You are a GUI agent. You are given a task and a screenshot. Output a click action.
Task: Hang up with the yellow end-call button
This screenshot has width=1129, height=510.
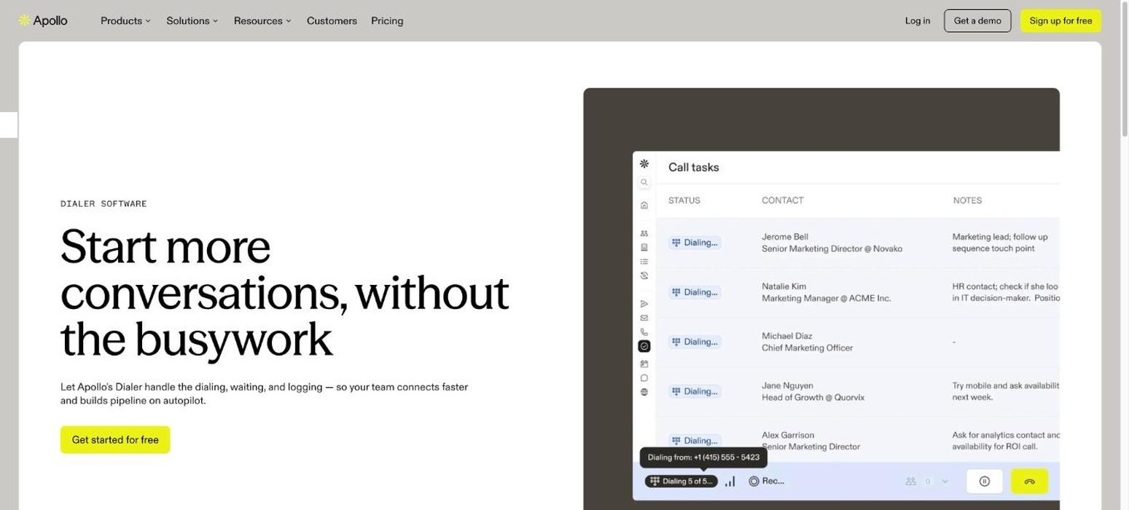pyautogui.click(x=1030, y=481)
